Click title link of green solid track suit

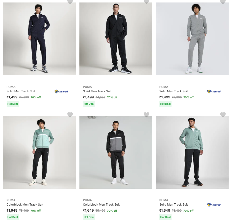pyautogui.click(x=173, y=204)
